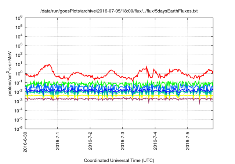
Task: Click the '2016-7-4' date tick label
Action: (155, 141)
